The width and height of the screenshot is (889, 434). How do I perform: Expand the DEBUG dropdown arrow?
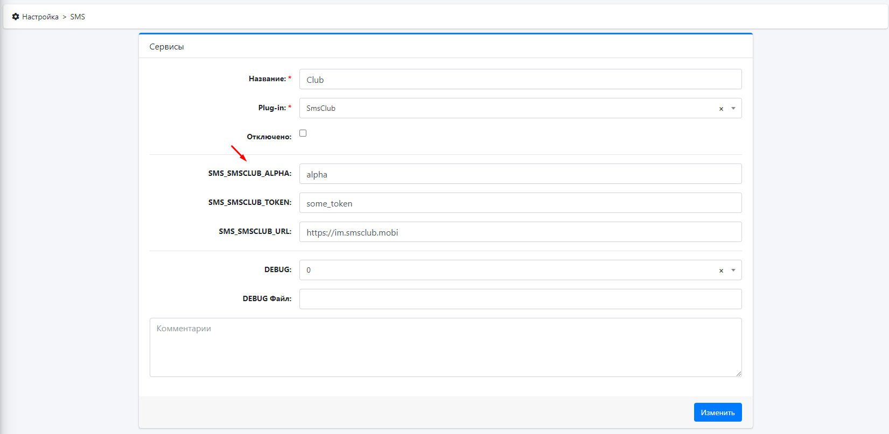(x=733, y=271)
